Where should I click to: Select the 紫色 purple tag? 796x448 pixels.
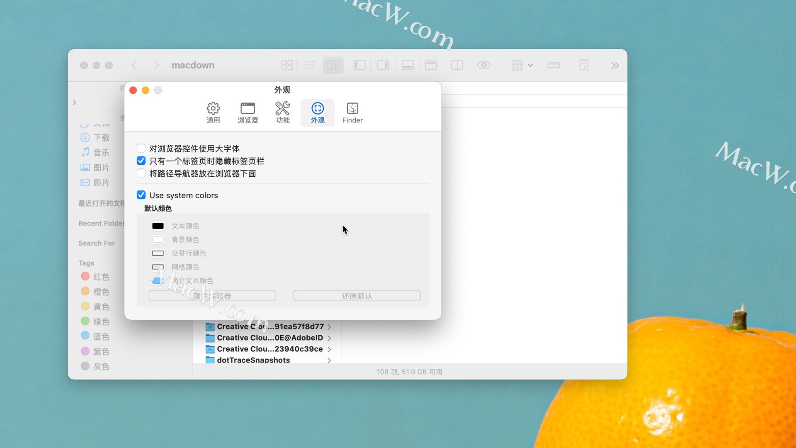coord(95,351)
